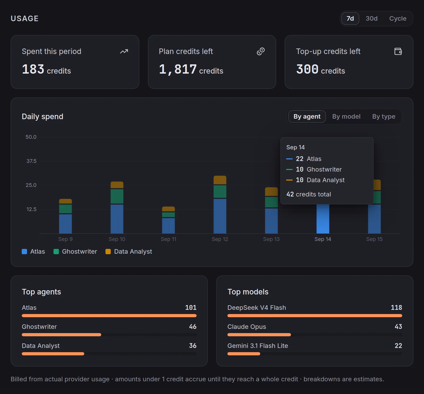Select the 7d time range
Viewport: 424px width, 394px height.
350,19
